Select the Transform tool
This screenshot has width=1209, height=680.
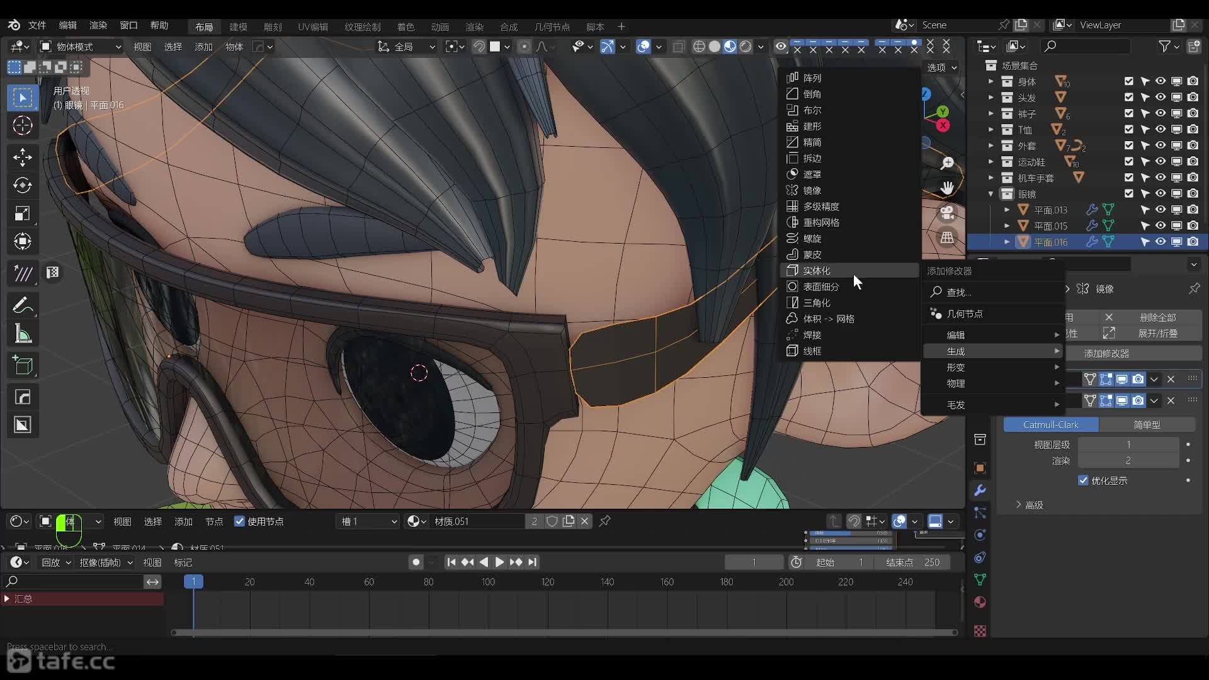pyautogui.click(x=23, y=242)
